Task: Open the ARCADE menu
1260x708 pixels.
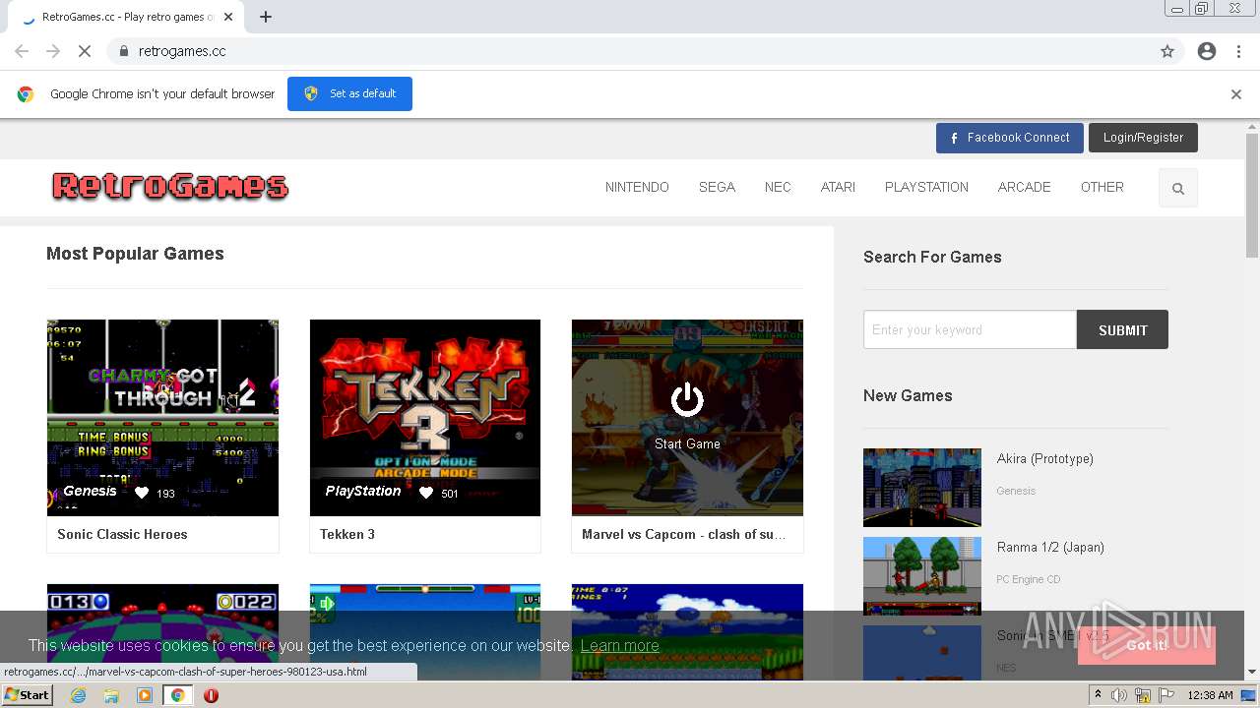Action: pos(1024,187)
